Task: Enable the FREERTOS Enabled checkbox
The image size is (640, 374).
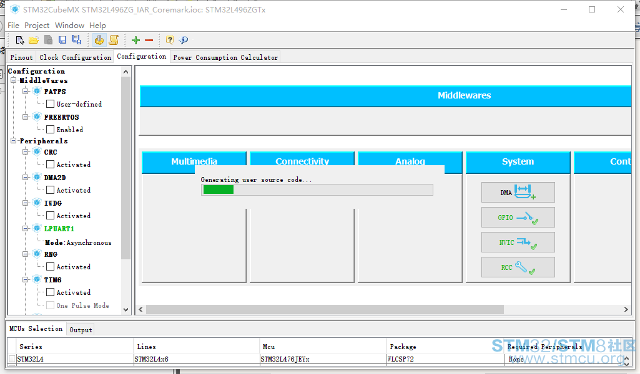Action: pos(50,130)
